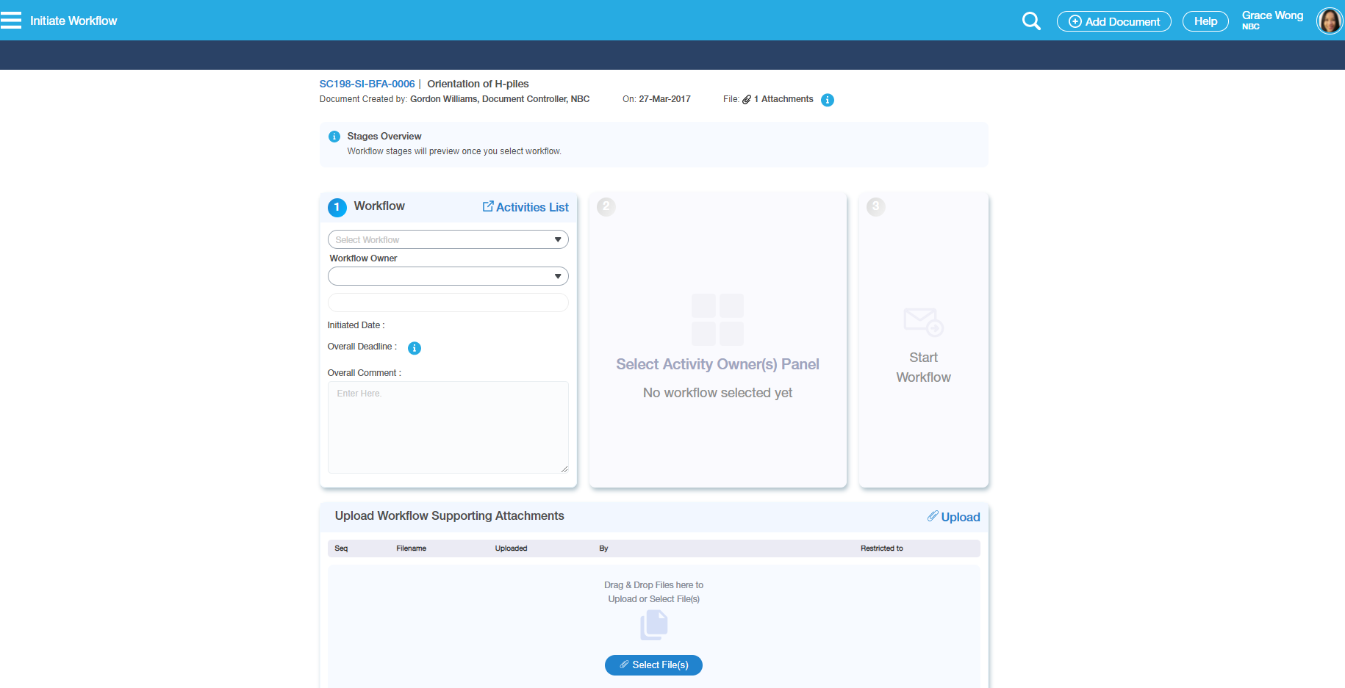Click the Add Document button

(1113, 21)
